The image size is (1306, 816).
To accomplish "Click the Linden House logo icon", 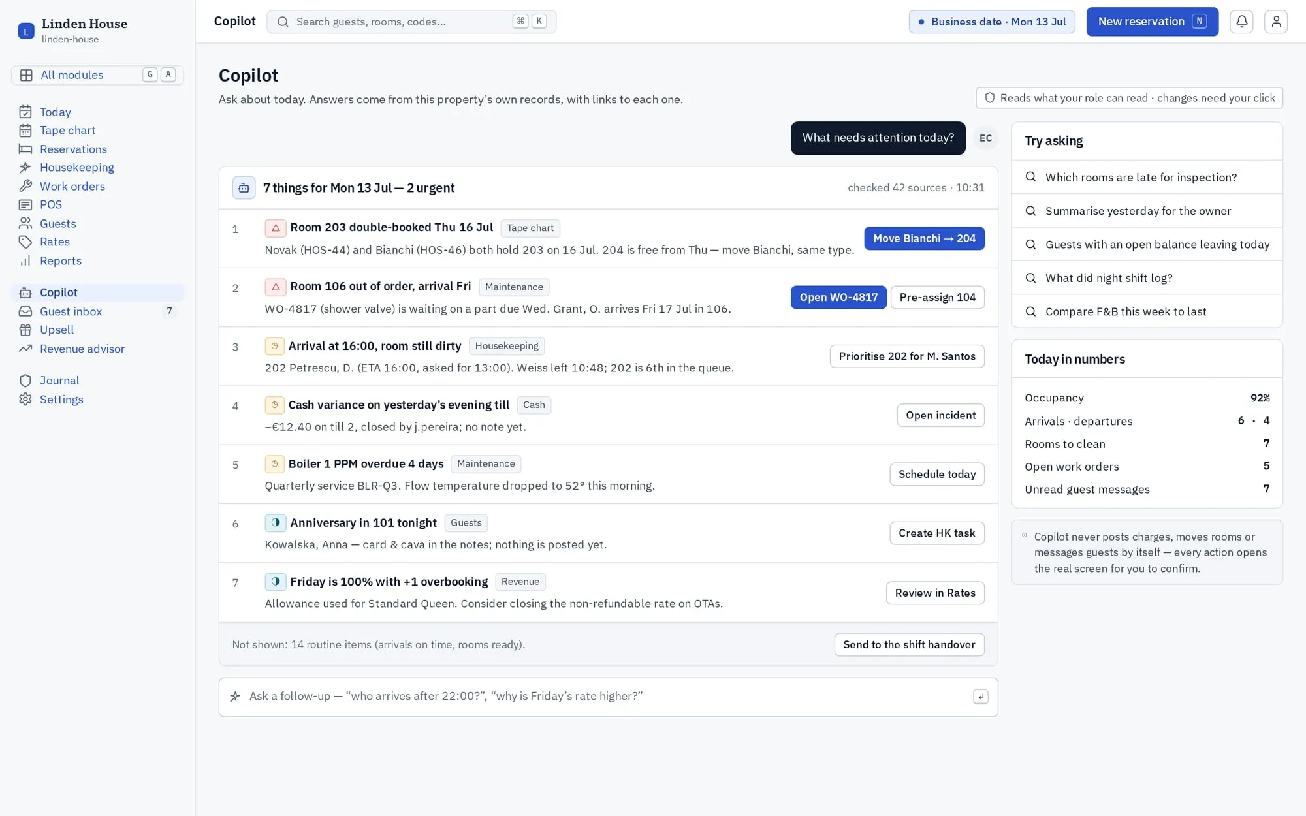I will click(26, 31).
